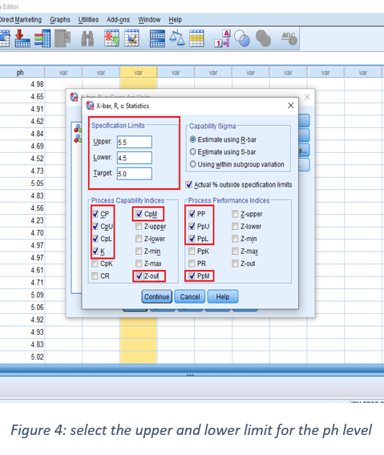
Task: Tick the PpK performance index checkbox
Action: (x=192, y=251)
